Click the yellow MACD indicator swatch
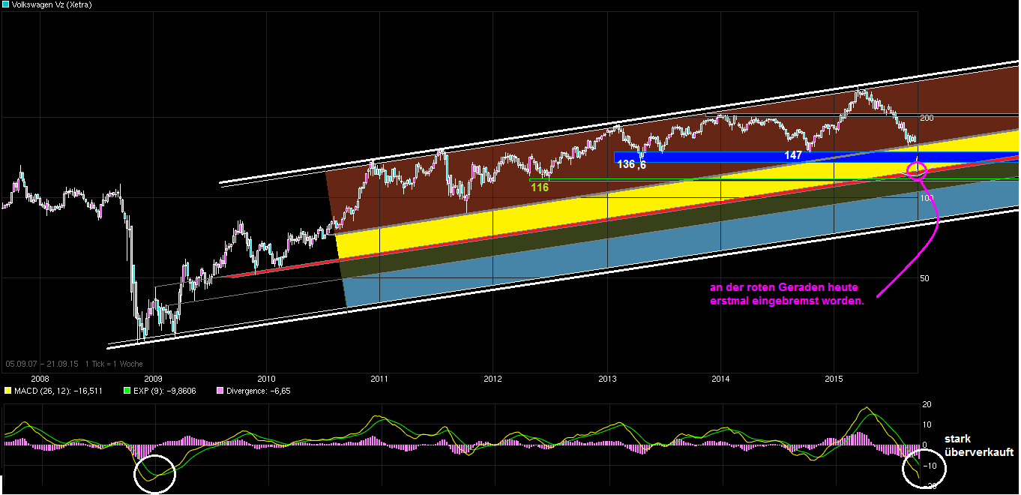Image resolution: width=1021 pixels, height=495 pixels. click(x=7, y=391)
